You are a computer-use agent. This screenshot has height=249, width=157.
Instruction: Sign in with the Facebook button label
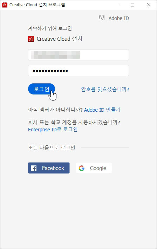tap(53, 168)
